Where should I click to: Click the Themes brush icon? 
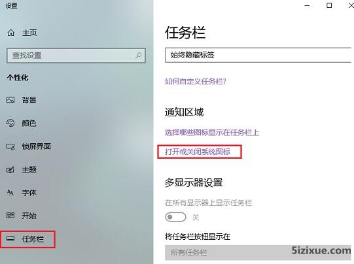[x=10, y=169]
